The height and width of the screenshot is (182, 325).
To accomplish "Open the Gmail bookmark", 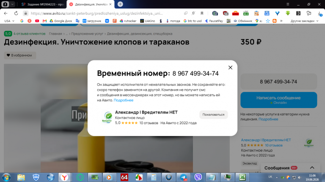I will click(x=44, y=21).
